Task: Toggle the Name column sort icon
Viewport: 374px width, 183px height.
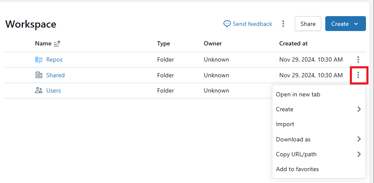Action: [x=57, y=43]
